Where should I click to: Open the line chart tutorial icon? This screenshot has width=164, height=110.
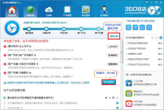(x=142, y=27)
